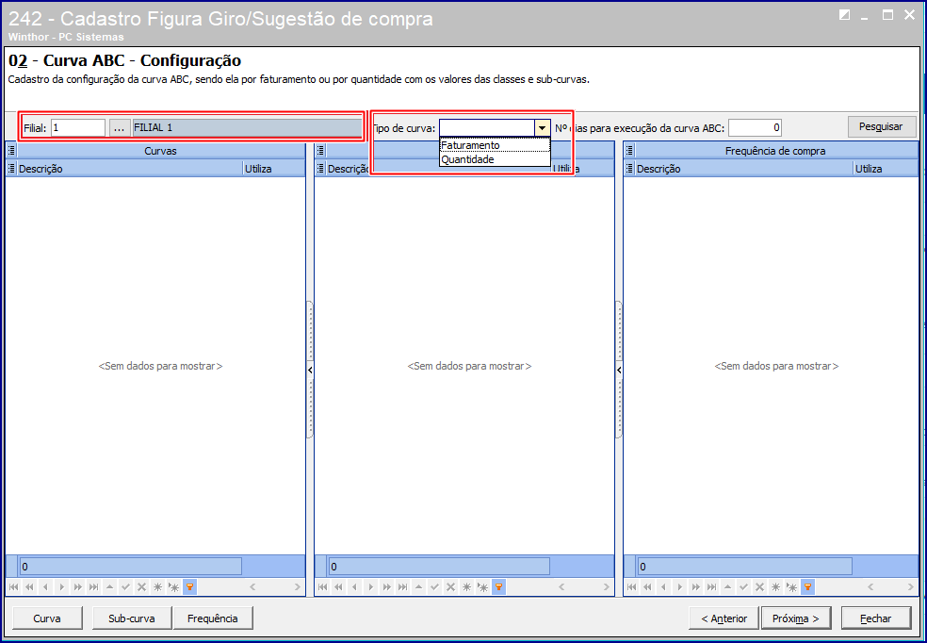Go to bookmark icon in Curvas navigator
The width and height of the screenshot is (927, 643).
tap(173, 586)
